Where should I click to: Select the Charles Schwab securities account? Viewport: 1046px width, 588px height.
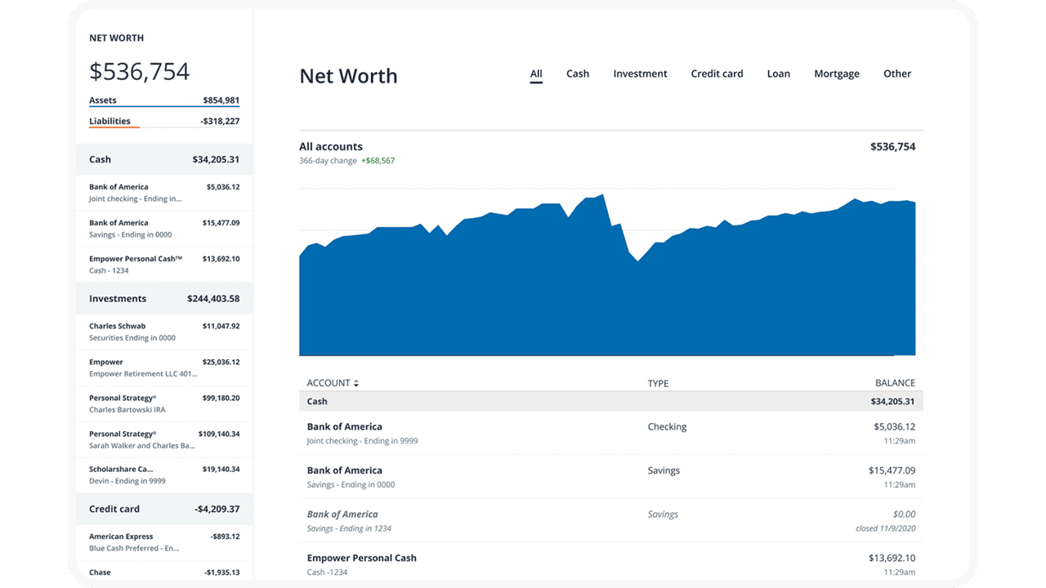tap(163, 331)
